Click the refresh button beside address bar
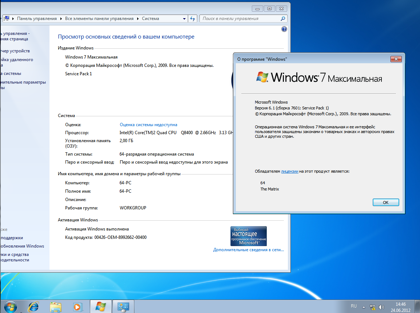Screen dimensions: 420x313 pos(193,19)
